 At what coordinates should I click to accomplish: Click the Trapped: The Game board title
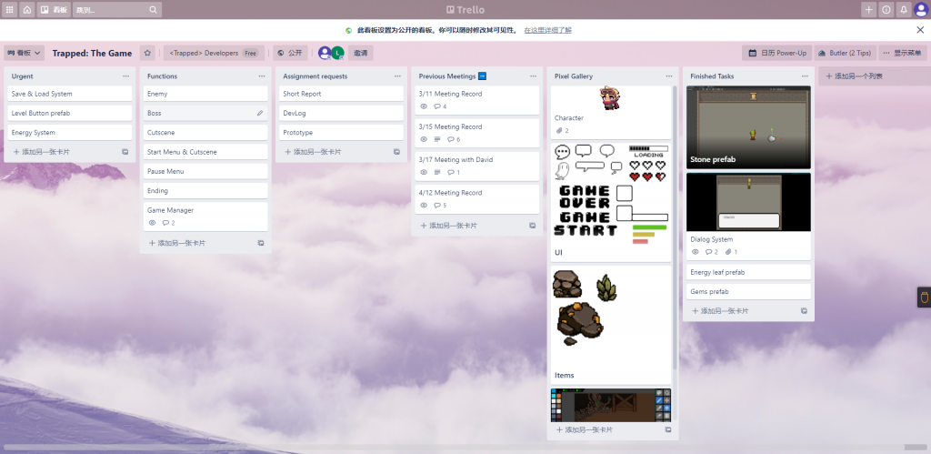92,53
